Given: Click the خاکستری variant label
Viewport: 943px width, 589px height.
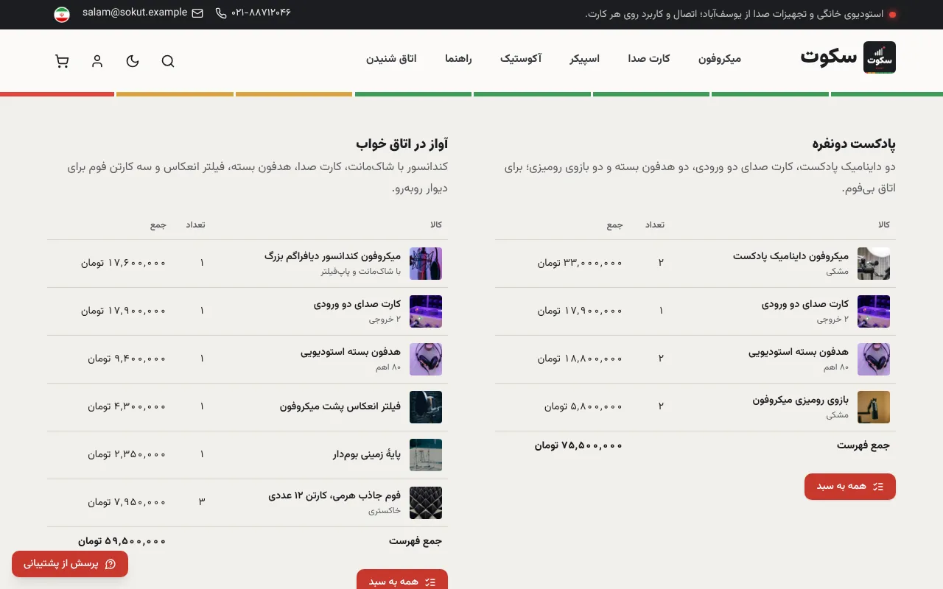Looking at the screenshot, I should (385, 510).
